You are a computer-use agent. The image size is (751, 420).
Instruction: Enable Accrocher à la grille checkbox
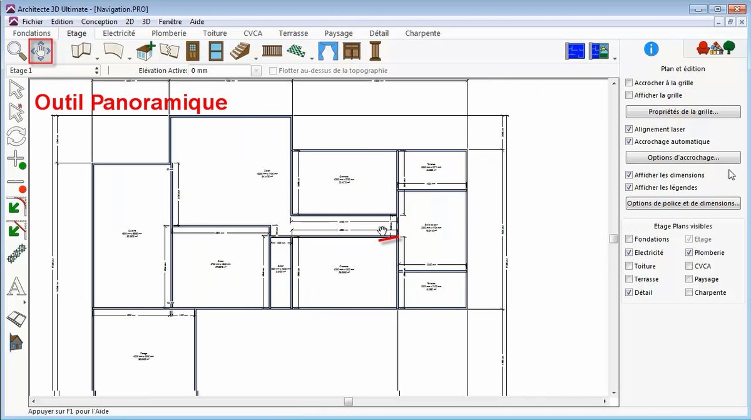[x=630, y=83]
